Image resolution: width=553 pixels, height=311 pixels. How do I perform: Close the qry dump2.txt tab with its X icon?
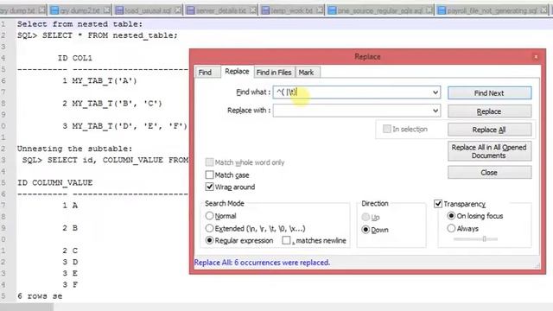tap(106, 10)
